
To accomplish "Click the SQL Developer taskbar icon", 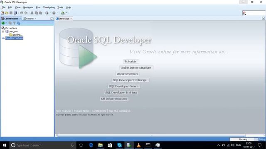I will (129, 145).
